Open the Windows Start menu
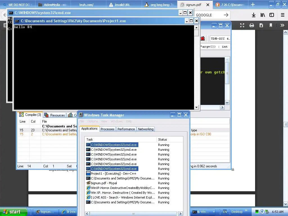 click(13, 212)
